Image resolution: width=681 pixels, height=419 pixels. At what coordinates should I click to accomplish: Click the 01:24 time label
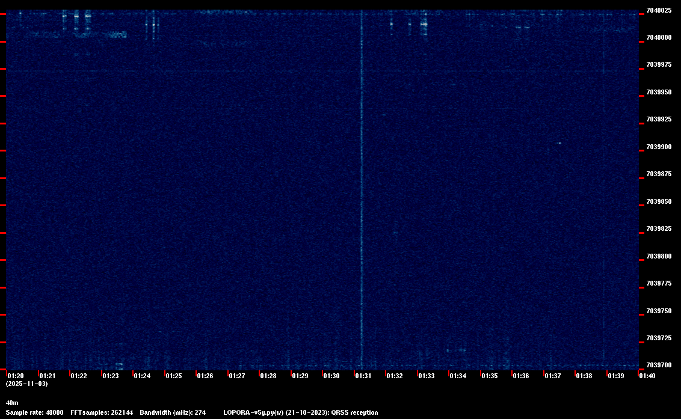pos(142,376)
